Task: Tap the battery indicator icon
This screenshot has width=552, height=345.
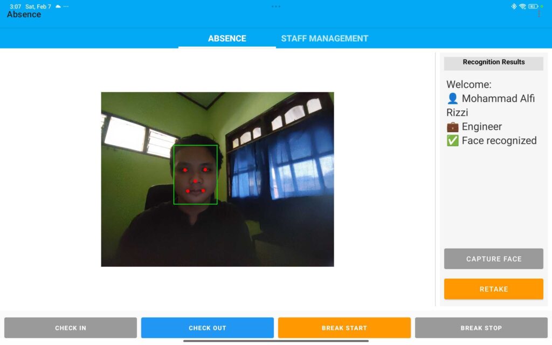Action: click(533, 6)
